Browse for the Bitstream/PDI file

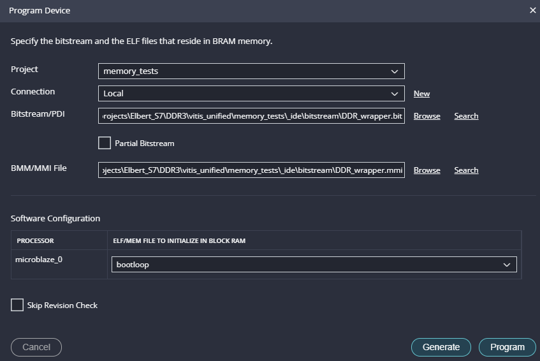[427, 116]
